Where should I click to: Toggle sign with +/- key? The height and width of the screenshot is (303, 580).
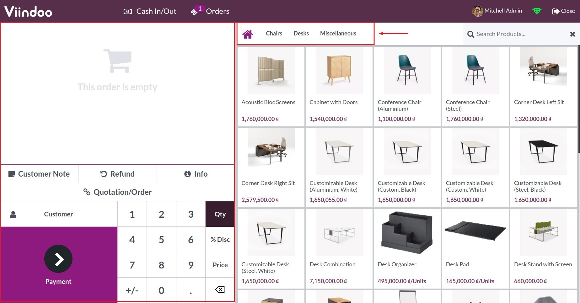132,290
